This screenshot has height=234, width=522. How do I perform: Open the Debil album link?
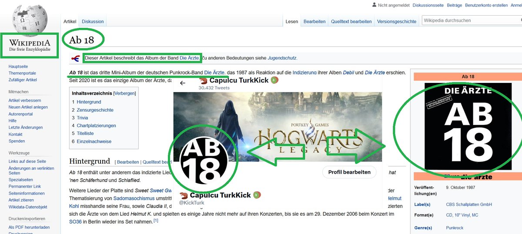[349, 72]
